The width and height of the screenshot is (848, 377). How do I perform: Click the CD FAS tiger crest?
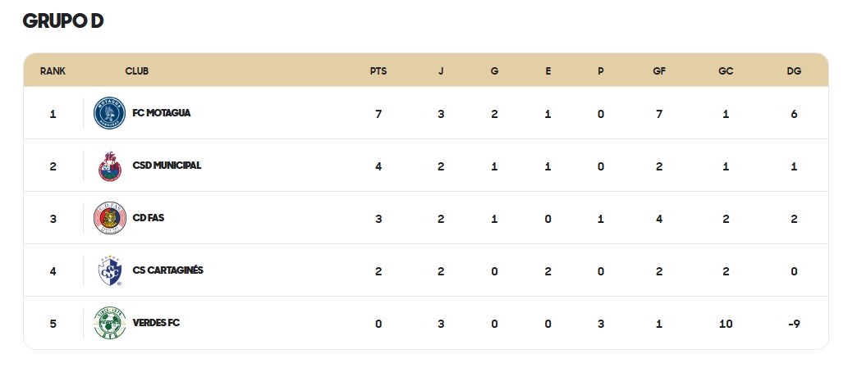110,218
